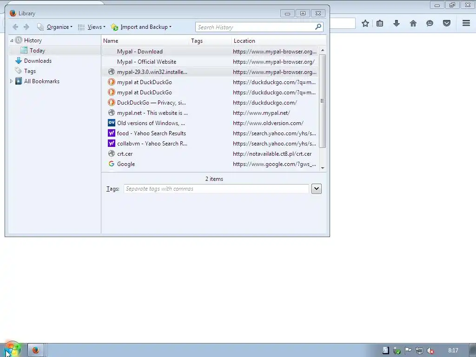Minimize the Library window

click(287, 13)
